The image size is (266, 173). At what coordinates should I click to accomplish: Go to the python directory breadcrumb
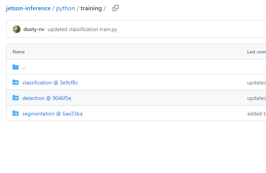tap(66, 8)
